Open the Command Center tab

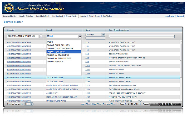pos(10,16)
